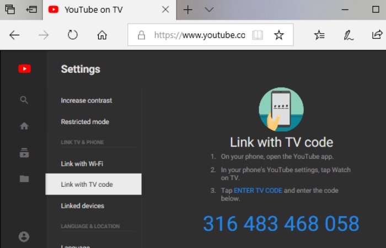Click the LINK TV & PHONE section label
The image size is (386, 248).
[x=82, y=142]
